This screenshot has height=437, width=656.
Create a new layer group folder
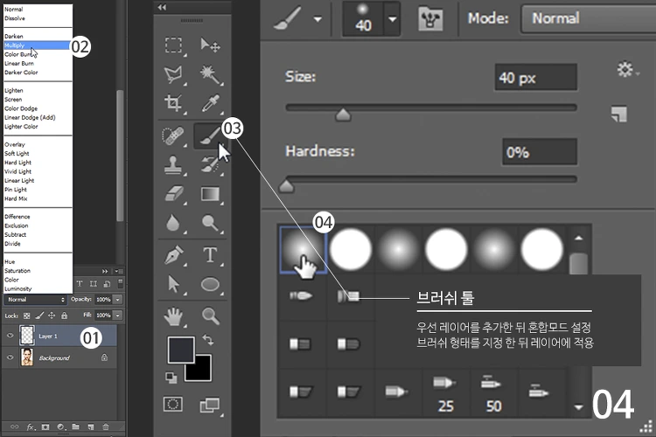point(76,427)
